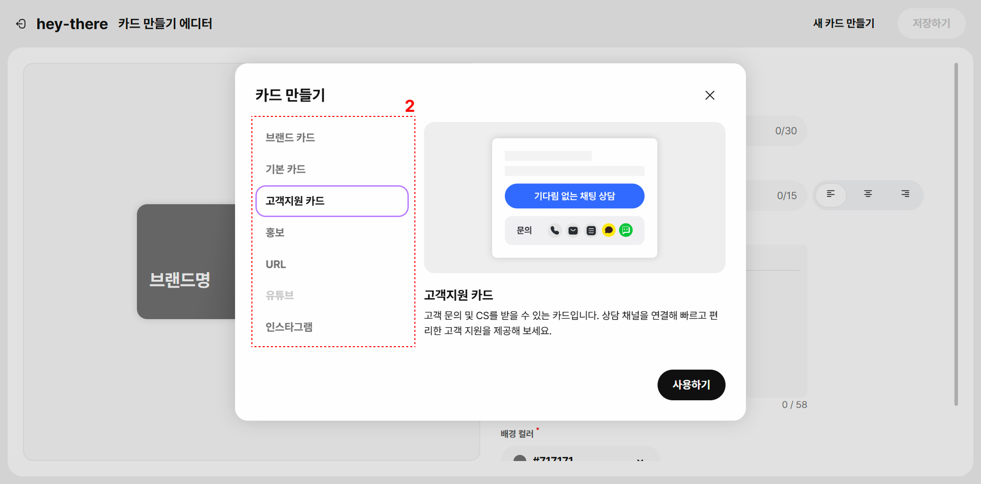Set text alignment to left
This screenshot has height=484, width=981.
(x=831, y=195)
